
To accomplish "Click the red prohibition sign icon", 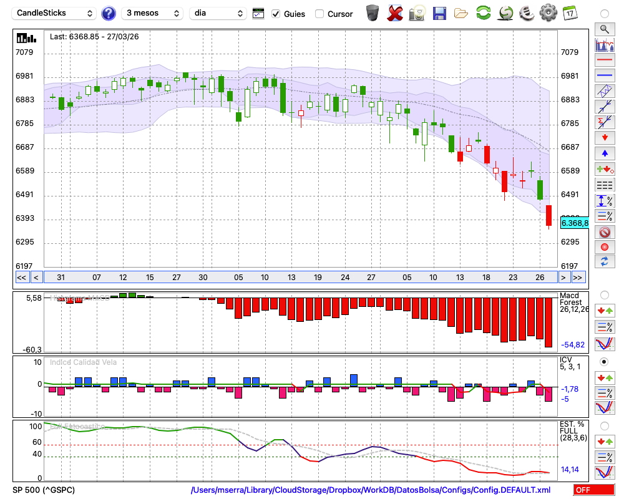I will click(x=603, y=232).
